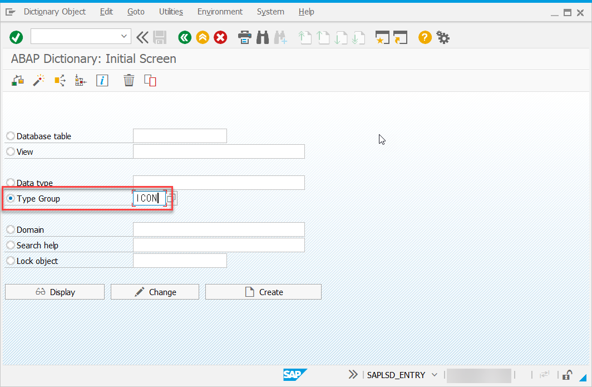Click the Search help input field
This screenshot has width=592, height=387.
tap(219, 245)
